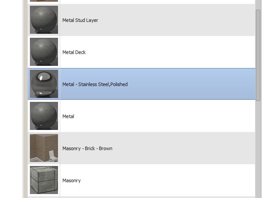
Task: Click the polished Stainless Steel sphere thumbnail
Action: [44, 84]
